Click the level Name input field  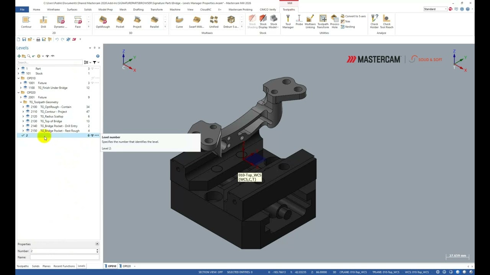(64, 257)
